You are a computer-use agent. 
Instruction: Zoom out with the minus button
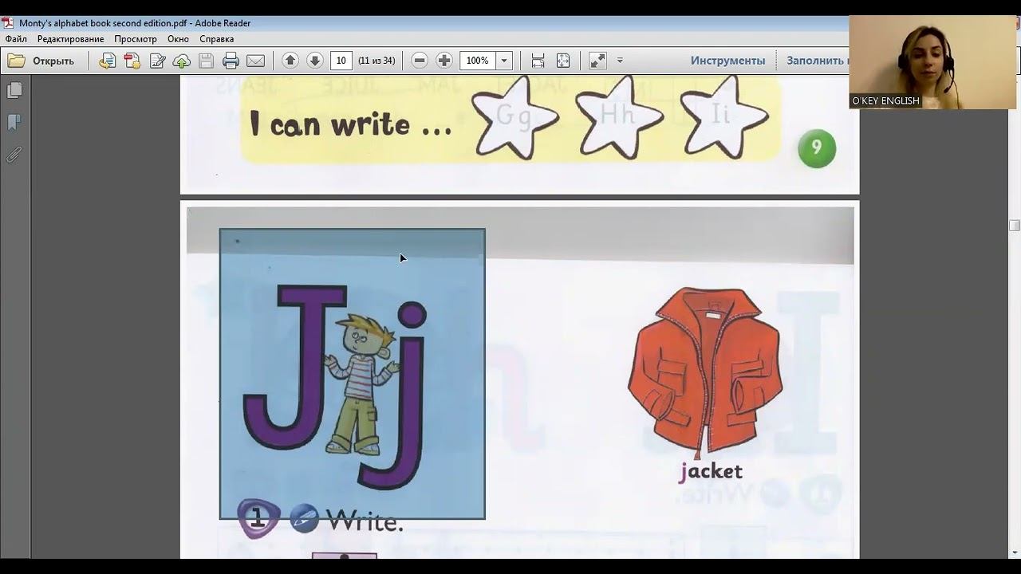tap(420, 61)
